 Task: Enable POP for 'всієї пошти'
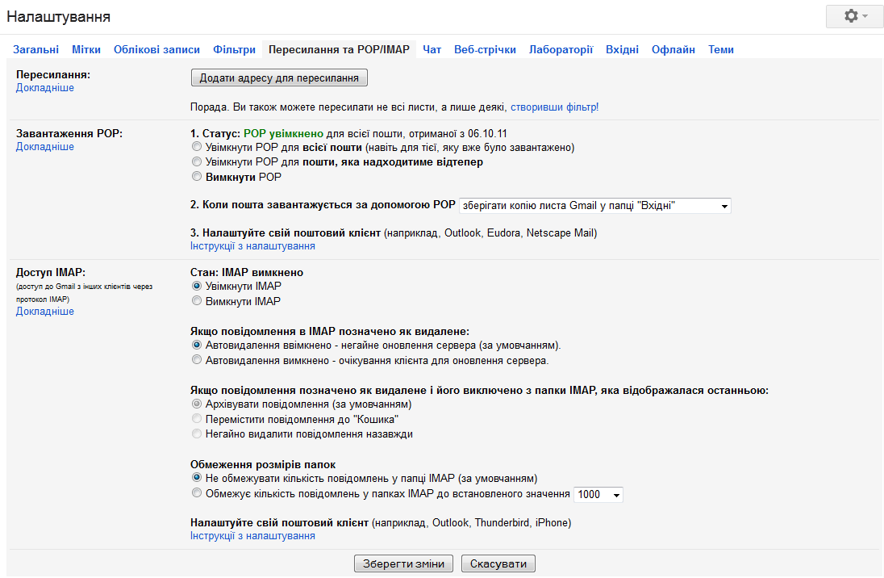click(197, 147)
